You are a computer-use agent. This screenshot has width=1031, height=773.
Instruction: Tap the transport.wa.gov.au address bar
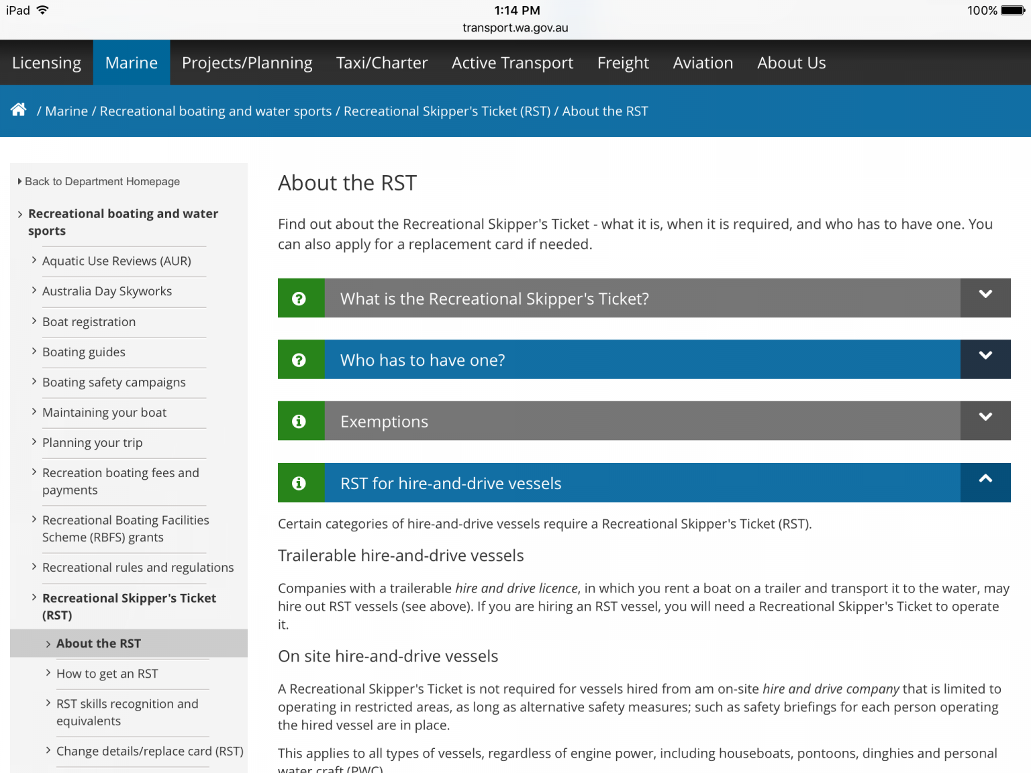515,28
